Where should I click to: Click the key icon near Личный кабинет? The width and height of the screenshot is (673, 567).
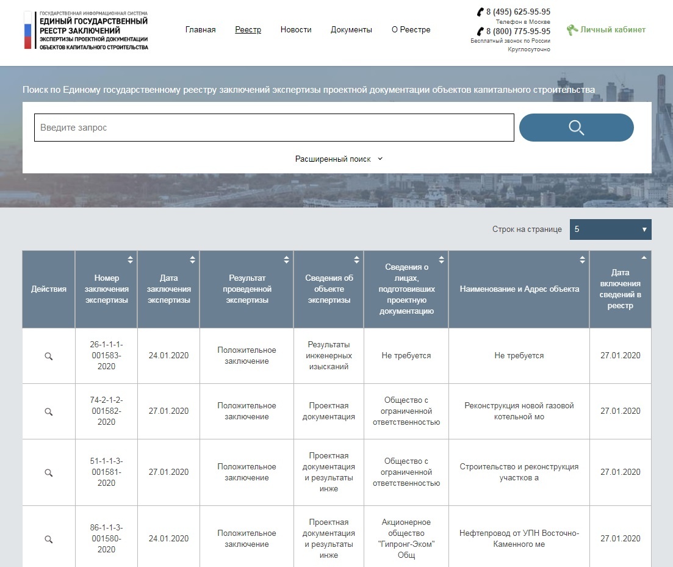click(x=572, y=30)
